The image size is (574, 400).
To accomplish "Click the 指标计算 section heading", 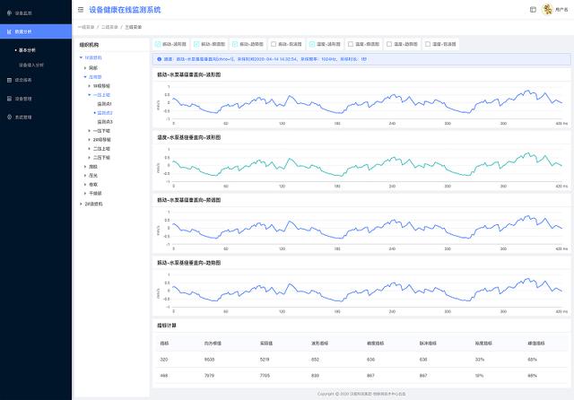I will click(x=167, y=326).
